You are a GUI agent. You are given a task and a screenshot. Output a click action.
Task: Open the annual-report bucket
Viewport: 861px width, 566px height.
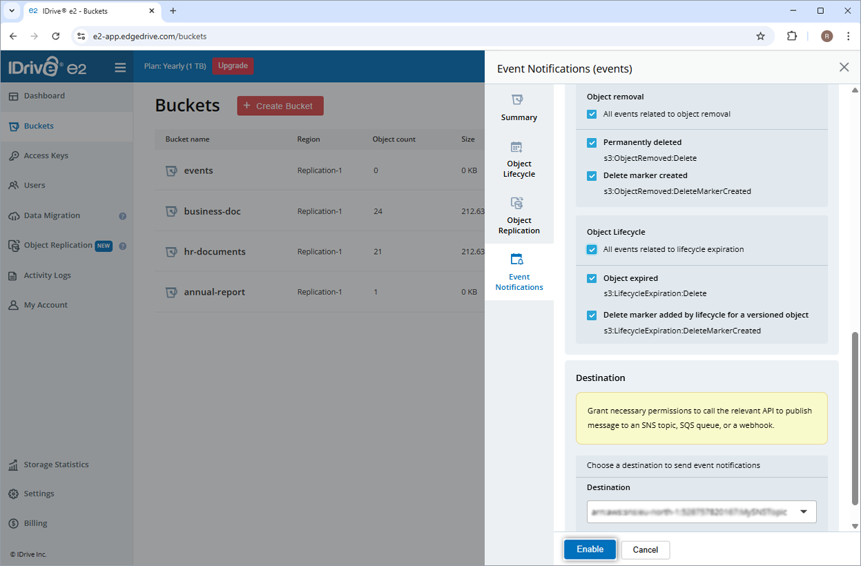(214, 292)
